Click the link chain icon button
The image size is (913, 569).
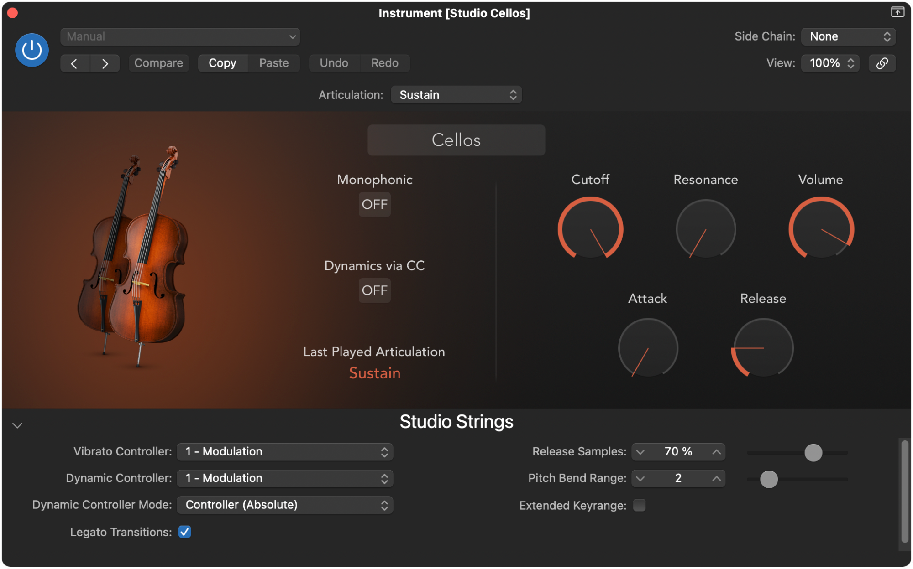point(882,63)
